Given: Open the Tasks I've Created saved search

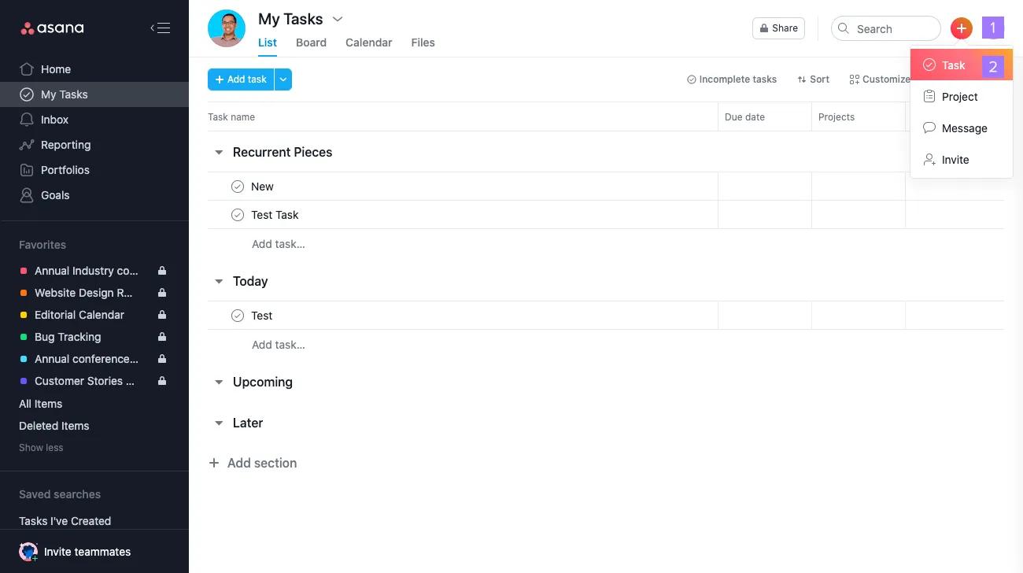Looking at the screenshot, I should pos(65,521).
